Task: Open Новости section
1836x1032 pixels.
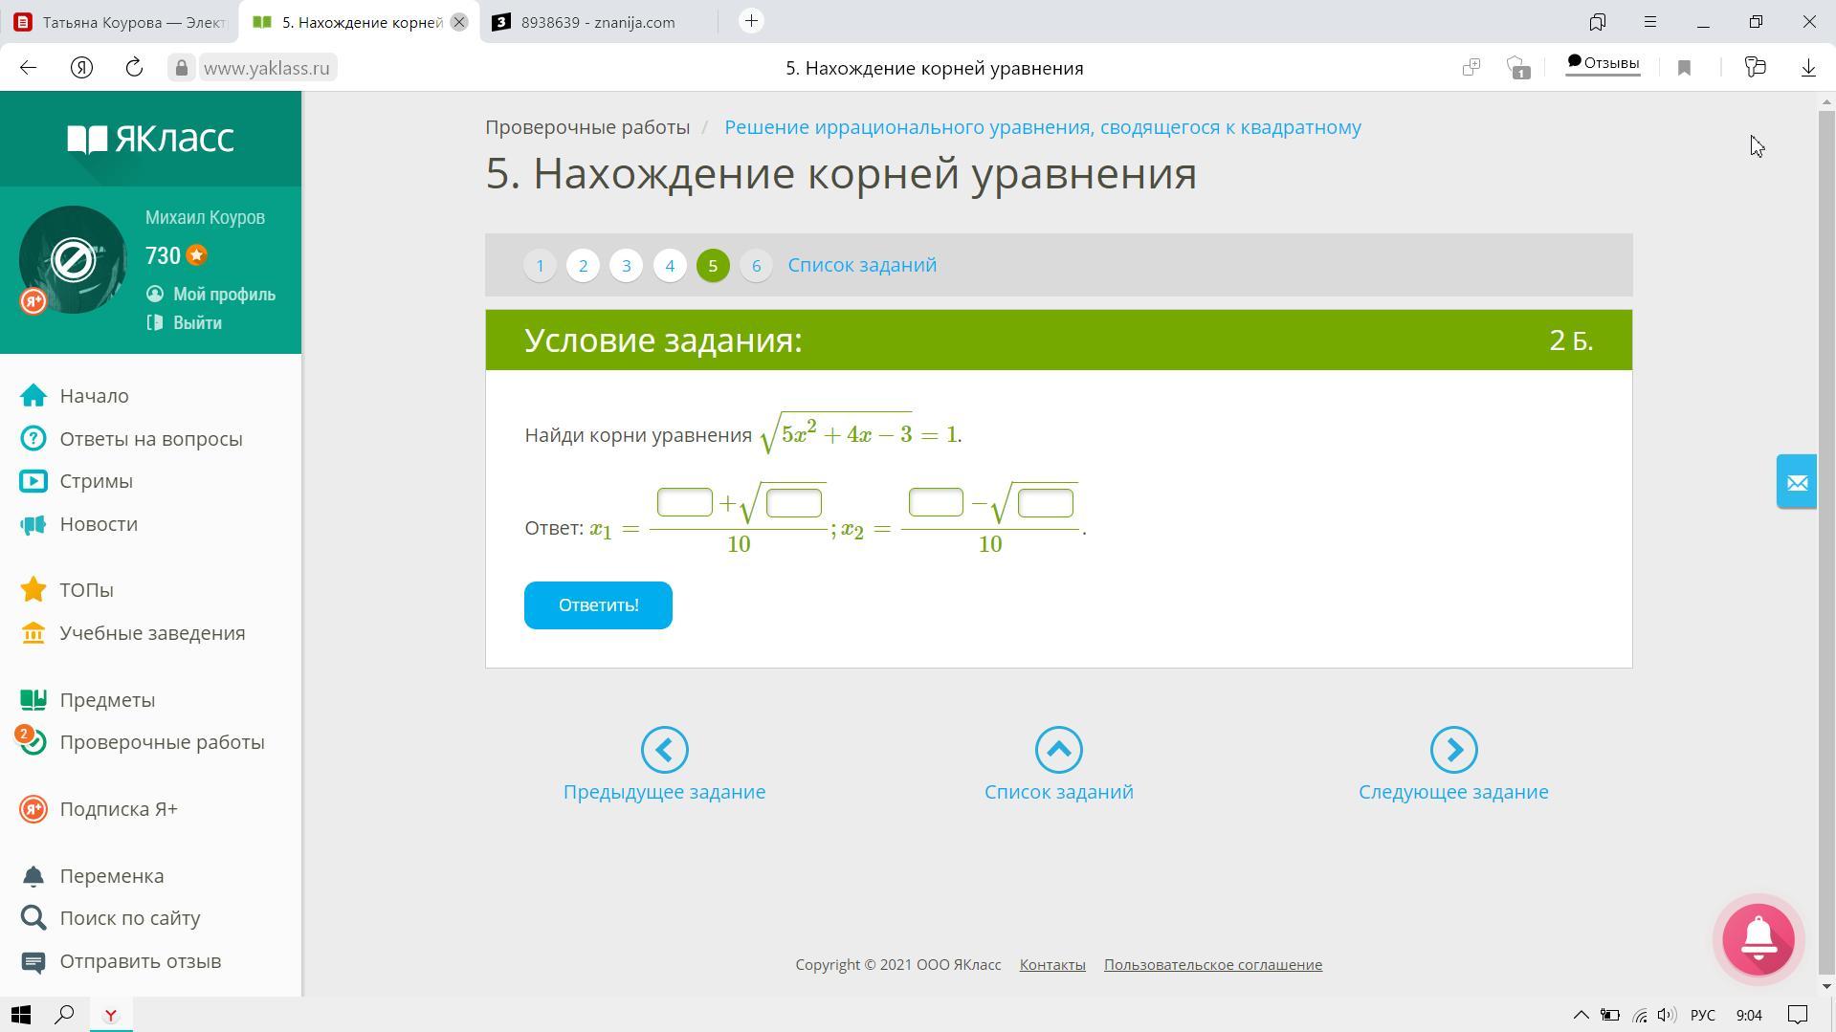Action: coord(99,524)
